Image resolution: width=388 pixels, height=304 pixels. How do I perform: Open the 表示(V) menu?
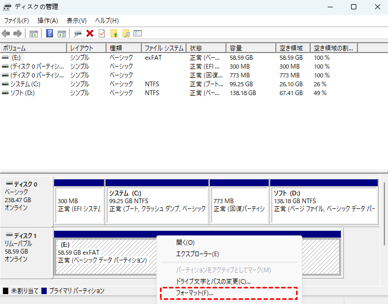(76, 20)
